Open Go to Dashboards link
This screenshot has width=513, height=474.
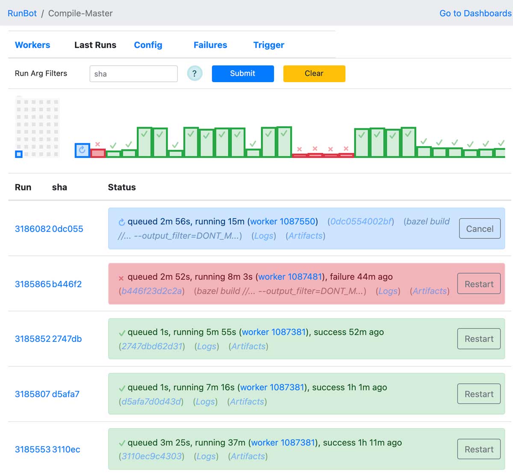[475, 13]
